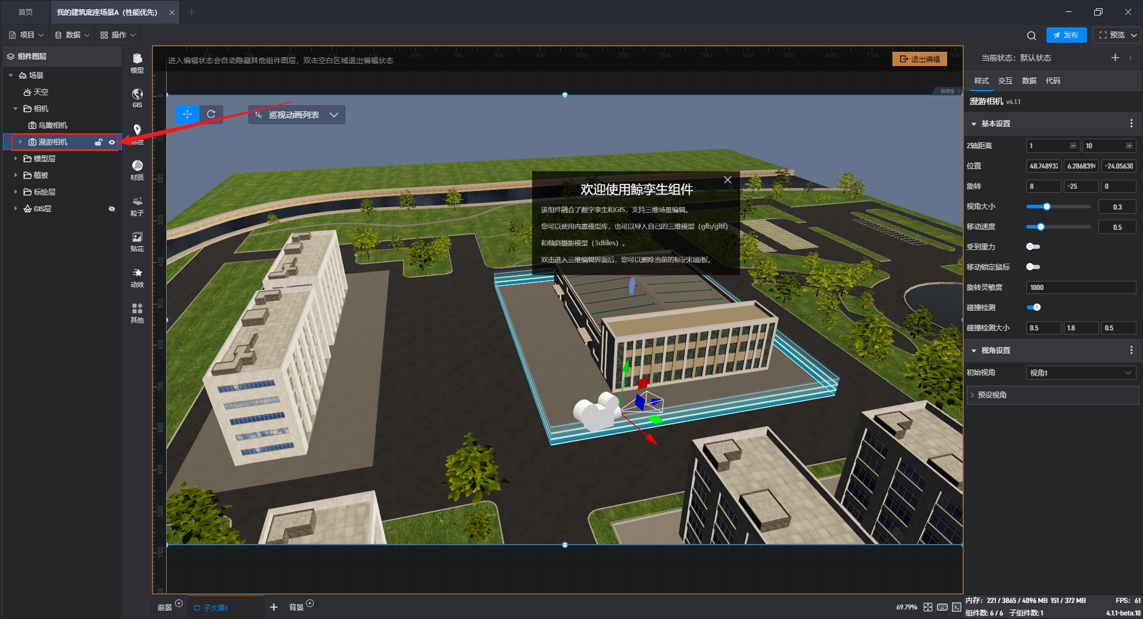Open the 项目 menu
This screenshot has width=1143, height=619.
tap(26, 35)
